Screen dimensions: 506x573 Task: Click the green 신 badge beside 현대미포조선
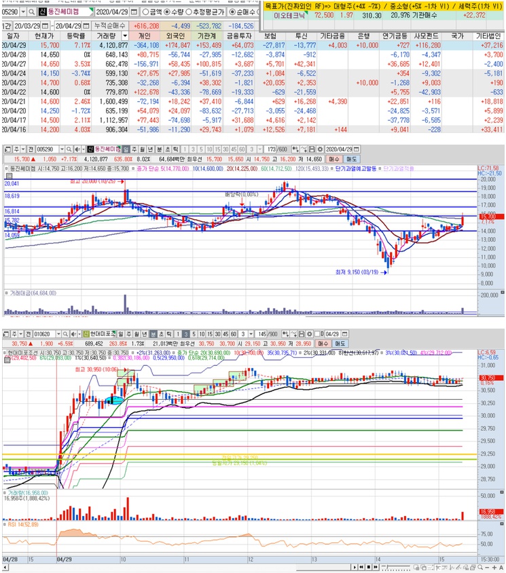[86, 334]
